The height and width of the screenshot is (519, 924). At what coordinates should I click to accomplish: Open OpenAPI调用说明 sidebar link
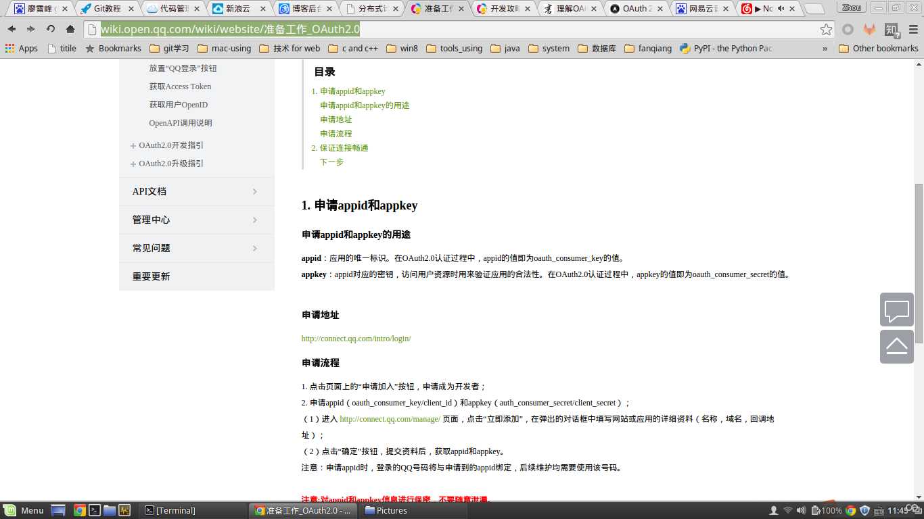pyautogui.click(x=181, y=123)
